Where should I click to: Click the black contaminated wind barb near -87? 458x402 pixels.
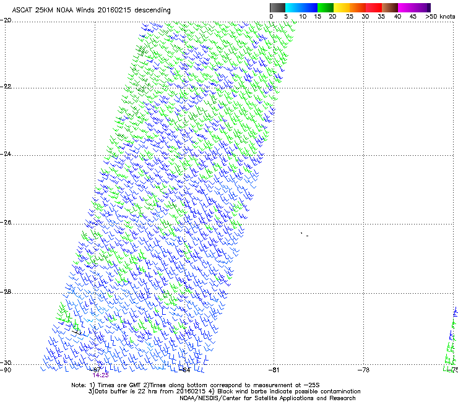(x=76, y=332)
